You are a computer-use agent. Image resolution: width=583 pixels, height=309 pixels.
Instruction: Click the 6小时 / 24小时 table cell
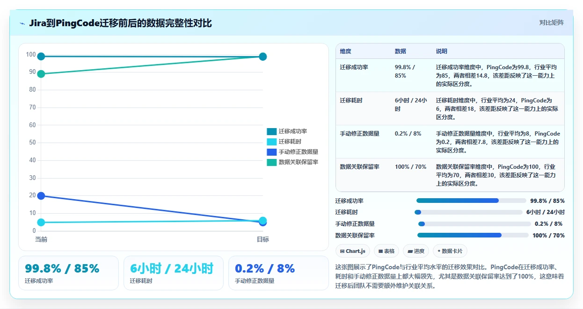[x=411, y=105]
